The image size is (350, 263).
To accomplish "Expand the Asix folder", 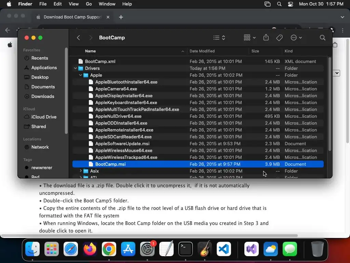I will coord(81,171).
